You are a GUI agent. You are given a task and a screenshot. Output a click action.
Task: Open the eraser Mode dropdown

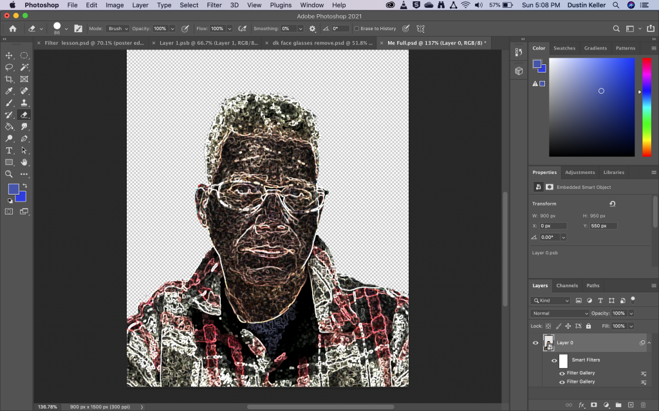tap(118, 29)
